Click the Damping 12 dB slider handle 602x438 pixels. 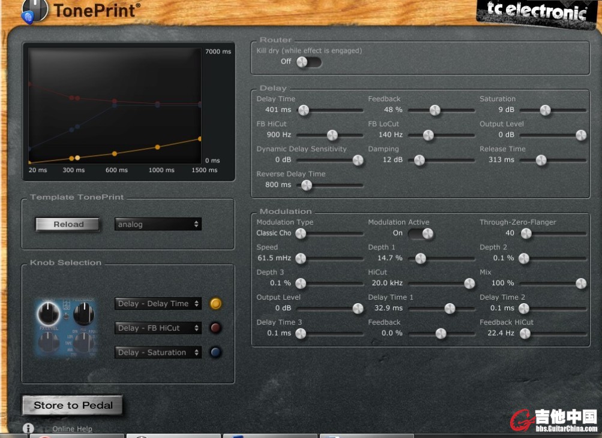(x=420, y=160)
